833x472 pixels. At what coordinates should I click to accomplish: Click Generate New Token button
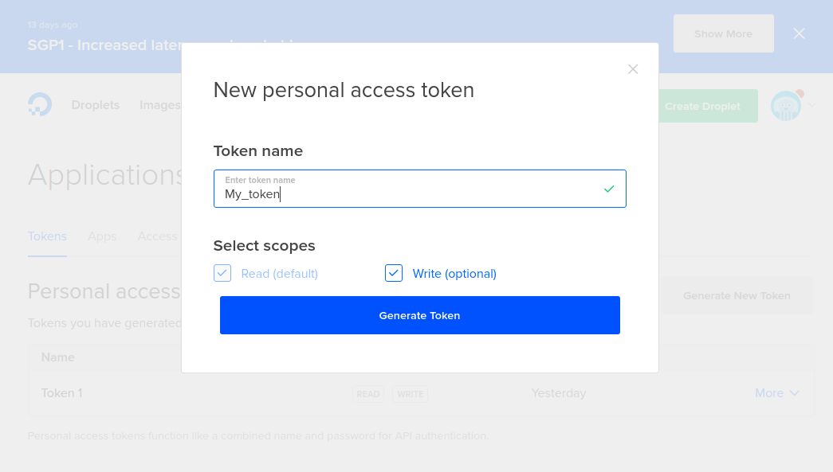click(x=736, y=295)
